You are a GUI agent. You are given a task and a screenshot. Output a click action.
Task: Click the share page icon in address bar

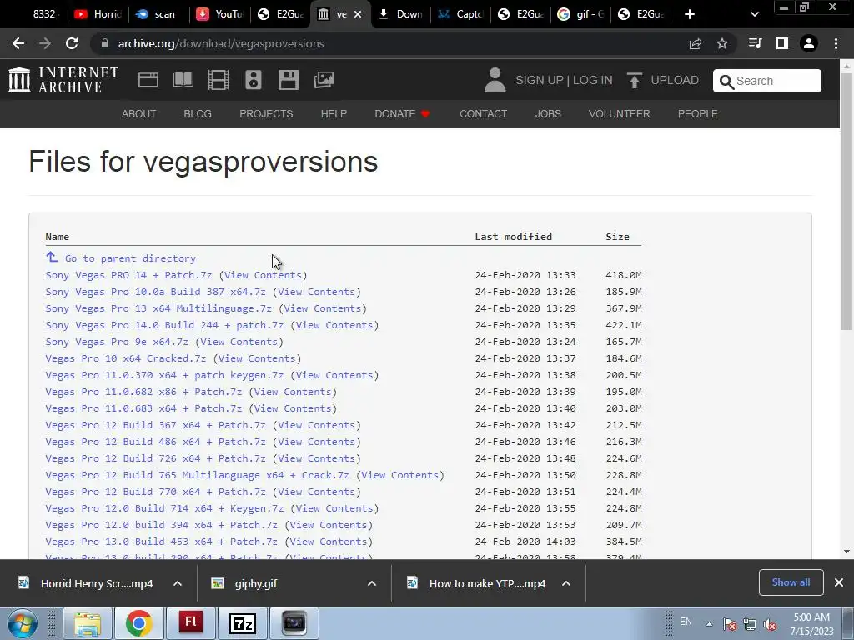pos(696,43)
